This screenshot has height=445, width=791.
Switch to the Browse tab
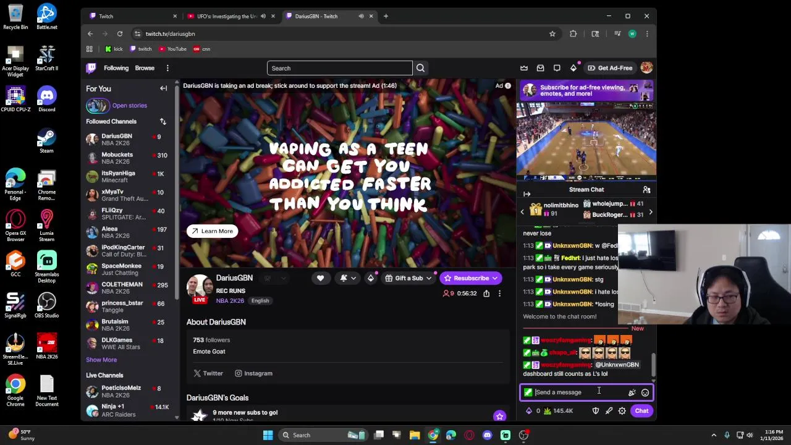145,68
